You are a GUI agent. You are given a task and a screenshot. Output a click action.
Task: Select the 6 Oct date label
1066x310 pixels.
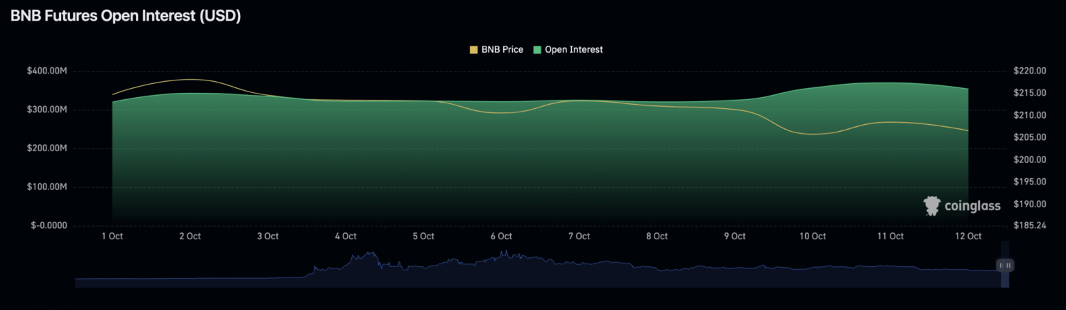(500, 236)
